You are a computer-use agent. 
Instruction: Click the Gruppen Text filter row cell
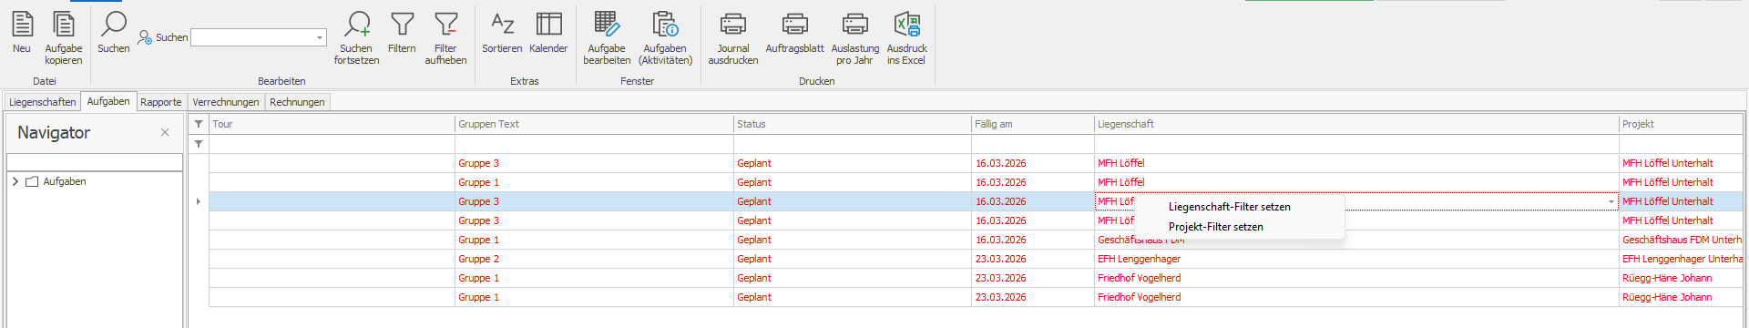(x=594, y=144)
